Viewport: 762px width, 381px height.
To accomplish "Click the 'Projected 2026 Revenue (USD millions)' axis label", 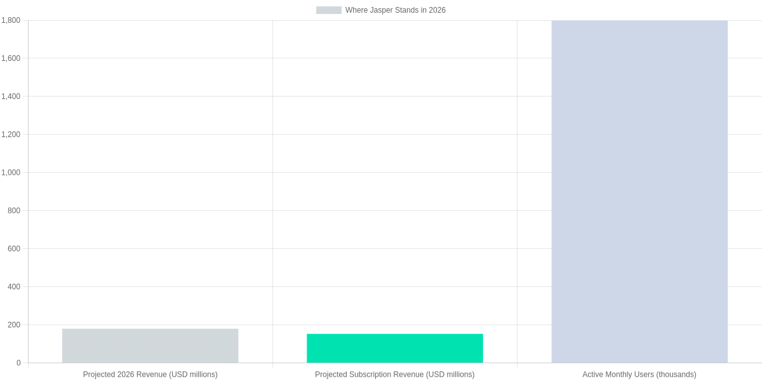I will pos(150,374).
